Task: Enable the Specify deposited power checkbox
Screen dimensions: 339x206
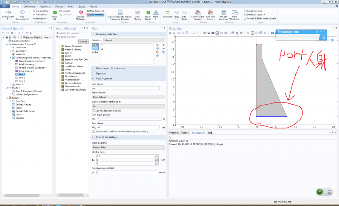Action: (x=94, y=110)
